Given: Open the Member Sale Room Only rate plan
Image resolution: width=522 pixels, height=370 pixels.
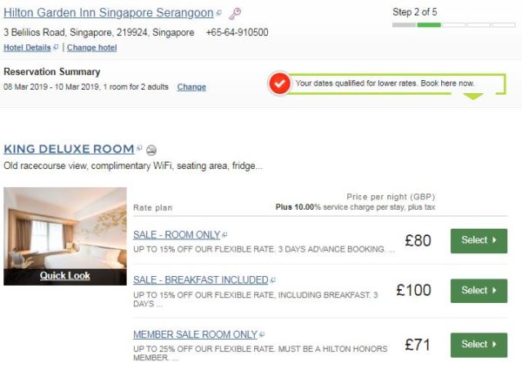Looking at the screenshot, I should [x=196, y=334].
